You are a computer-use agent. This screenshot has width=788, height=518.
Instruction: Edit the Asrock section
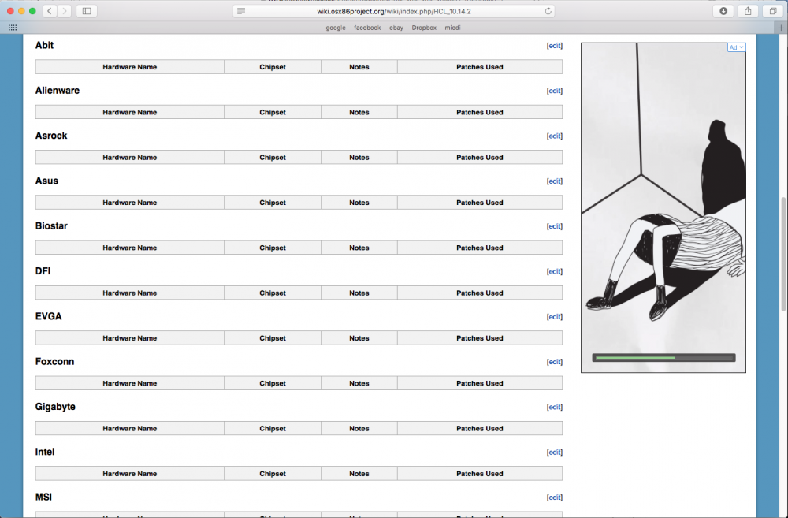click(x=554, y=136)
